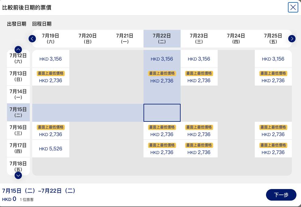Screen dimensions: 301x207
Task: Select departure date 7月12日 row header
Action: click(18, 58)
